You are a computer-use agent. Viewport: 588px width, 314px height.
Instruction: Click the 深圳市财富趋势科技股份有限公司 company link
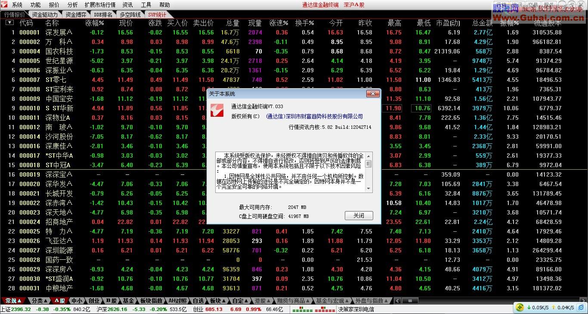coord(314,116)
